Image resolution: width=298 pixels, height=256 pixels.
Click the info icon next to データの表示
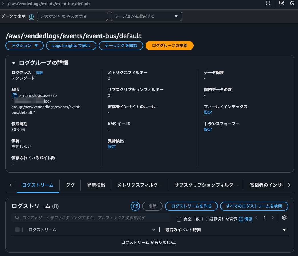[31, 17]
